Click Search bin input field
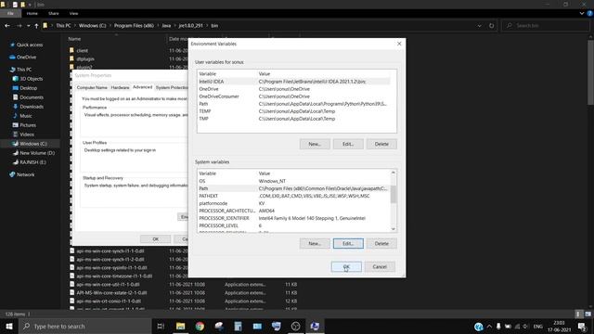This screenshot has width=594, height=334. click(x=546, y=26)
